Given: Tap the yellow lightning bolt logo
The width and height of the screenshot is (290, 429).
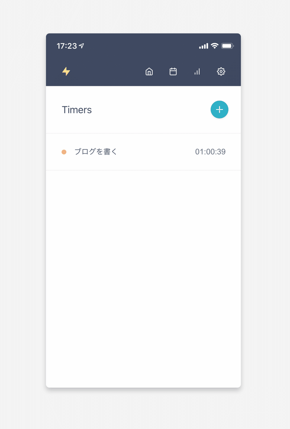Looking at the screenshot, I should pos(66,71).
